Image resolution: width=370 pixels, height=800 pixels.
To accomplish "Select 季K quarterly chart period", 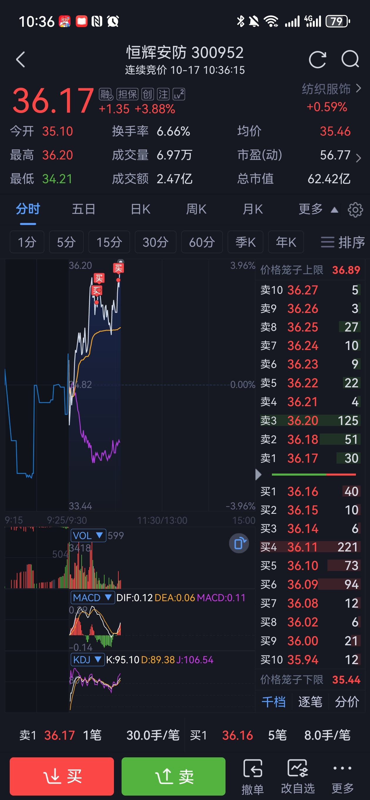I will click(x=245, y=242).
